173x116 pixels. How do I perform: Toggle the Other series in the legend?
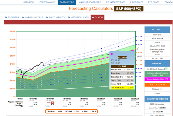(x=85, y=111)
